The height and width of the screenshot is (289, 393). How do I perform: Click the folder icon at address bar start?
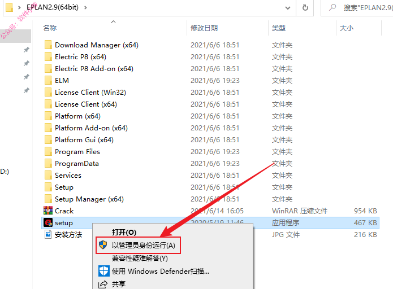tap(9, 7)
